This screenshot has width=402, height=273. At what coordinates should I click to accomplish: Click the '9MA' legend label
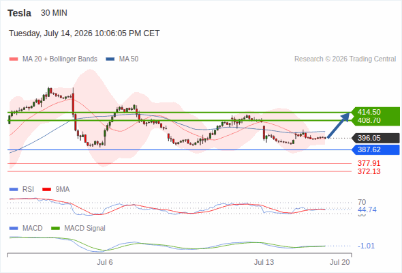pos(63,189)
